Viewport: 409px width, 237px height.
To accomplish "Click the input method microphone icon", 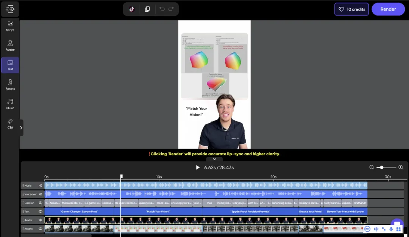I will click(x=391, y=229).
